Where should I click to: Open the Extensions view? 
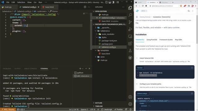130,43
